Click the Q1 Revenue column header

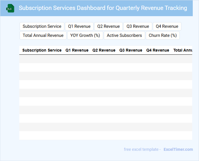pyautogui.click(x=77, y=50)
